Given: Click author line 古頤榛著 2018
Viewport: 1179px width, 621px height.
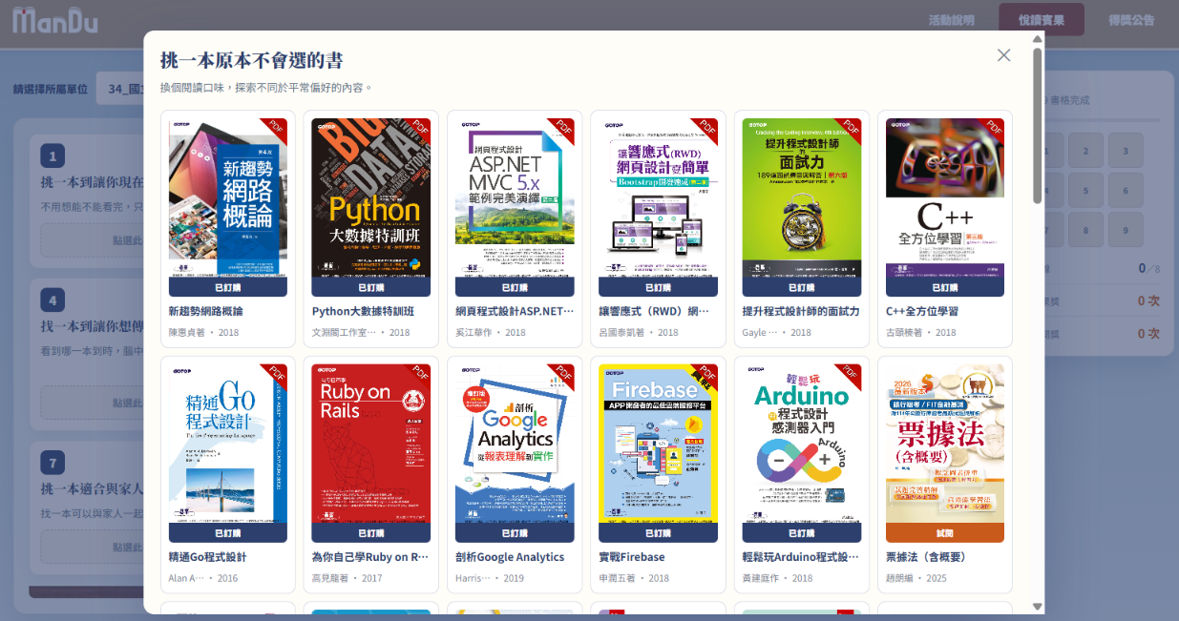Looking at the screenshot, I should (x=921, y=333).
